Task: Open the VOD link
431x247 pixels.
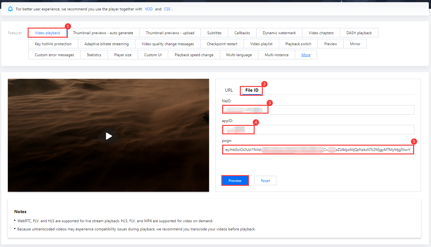Action: point(149,9)
